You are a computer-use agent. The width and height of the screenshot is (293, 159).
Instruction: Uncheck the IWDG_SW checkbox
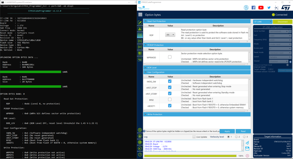point(170,81)
